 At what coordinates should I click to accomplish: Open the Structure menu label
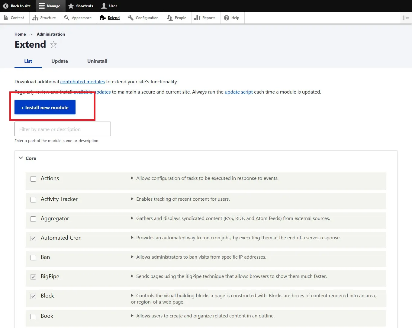pos(48,18)
